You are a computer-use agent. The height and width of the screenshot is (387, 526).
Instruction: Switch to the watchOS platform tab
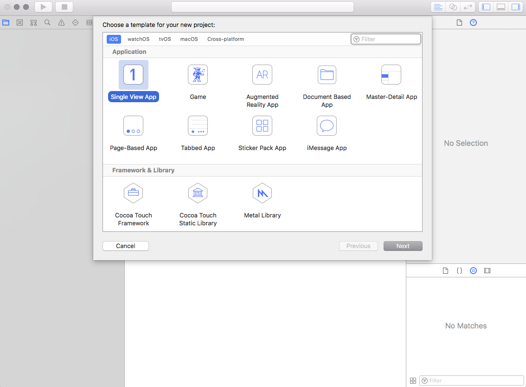[x=139, y=39]
